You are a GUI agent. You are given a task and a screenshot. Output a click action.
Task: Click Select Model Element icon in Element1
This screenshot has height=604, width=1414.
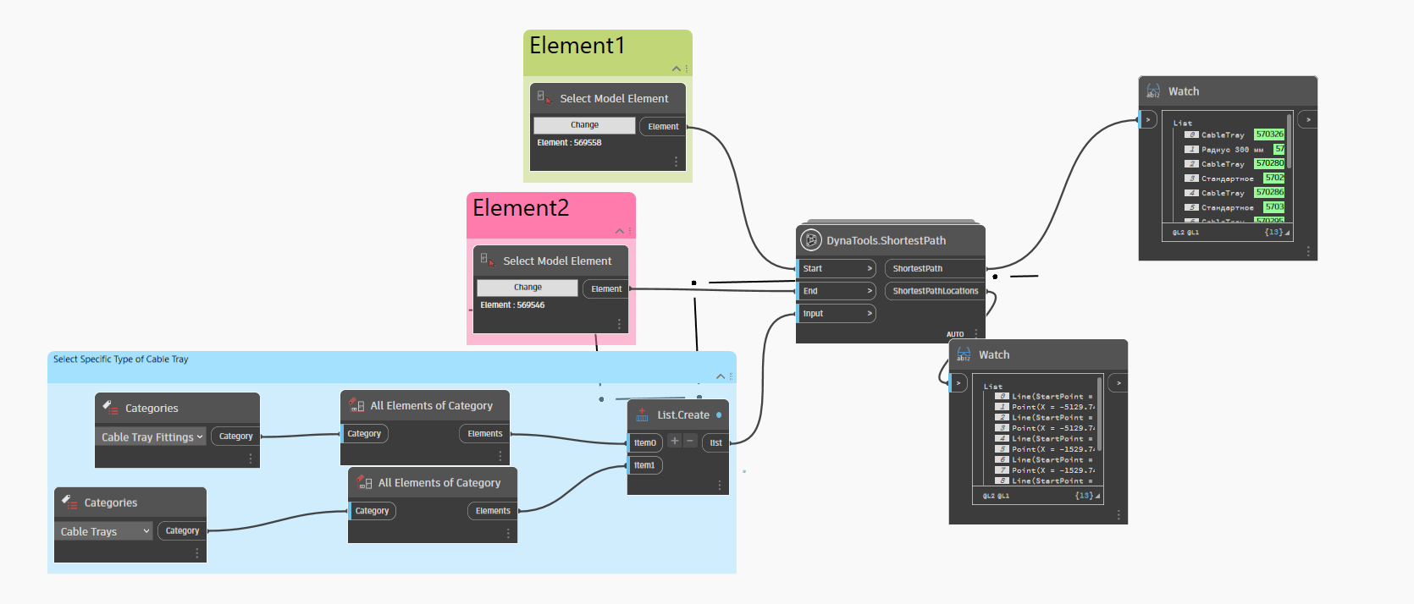[x=544, y=98]
